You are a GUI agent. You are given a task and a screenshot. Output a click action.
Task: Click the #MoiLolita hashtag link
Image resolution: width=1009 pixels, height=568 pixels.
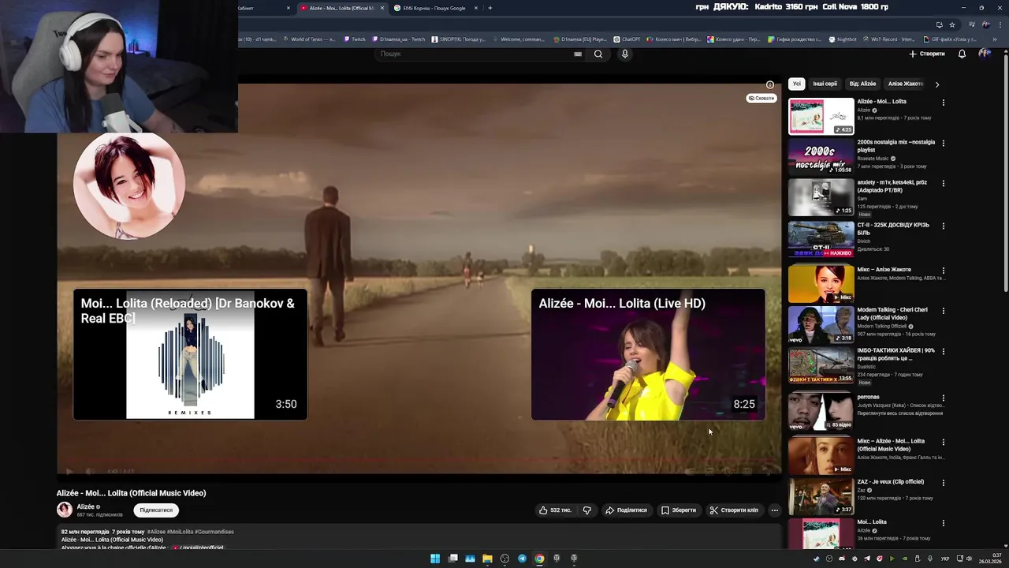pyautogui.click(x=180, y=532)
